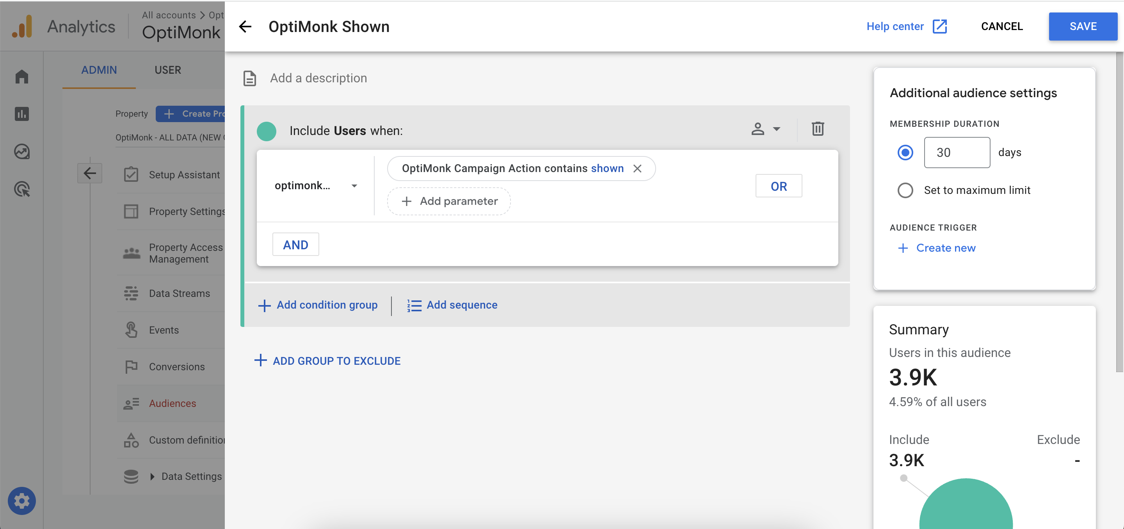Open Explore sidebar icon
Viewport: 1124px width, 529px height.
point(22,152)
